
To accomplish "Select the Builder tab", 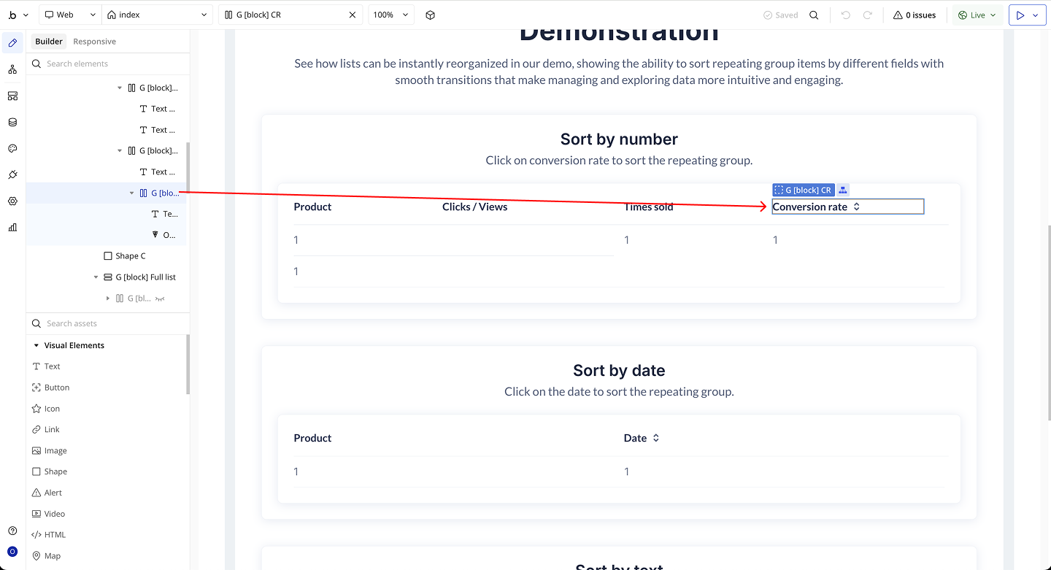I will tap(49, 42).
